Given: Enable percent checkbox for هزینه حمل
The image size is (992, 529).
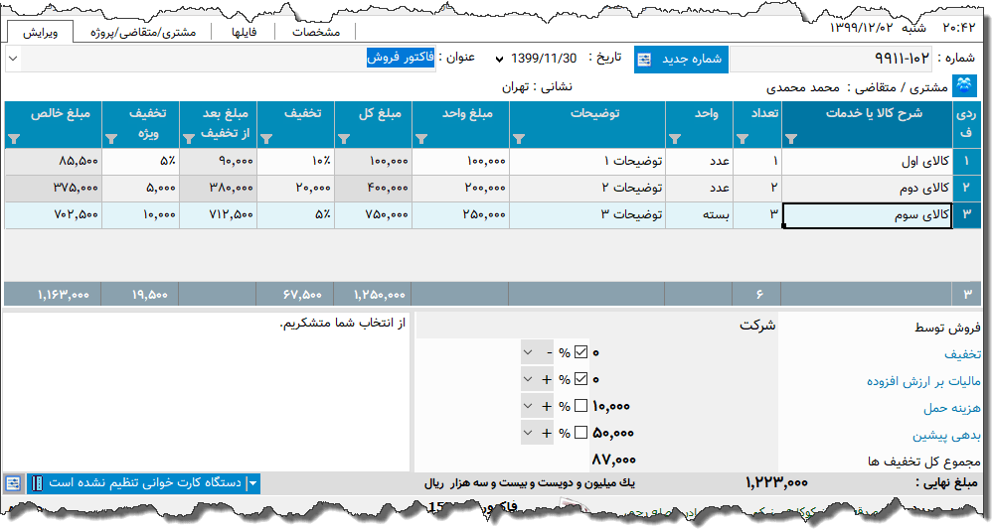Looking at the screenshot, I should point(581,406).
